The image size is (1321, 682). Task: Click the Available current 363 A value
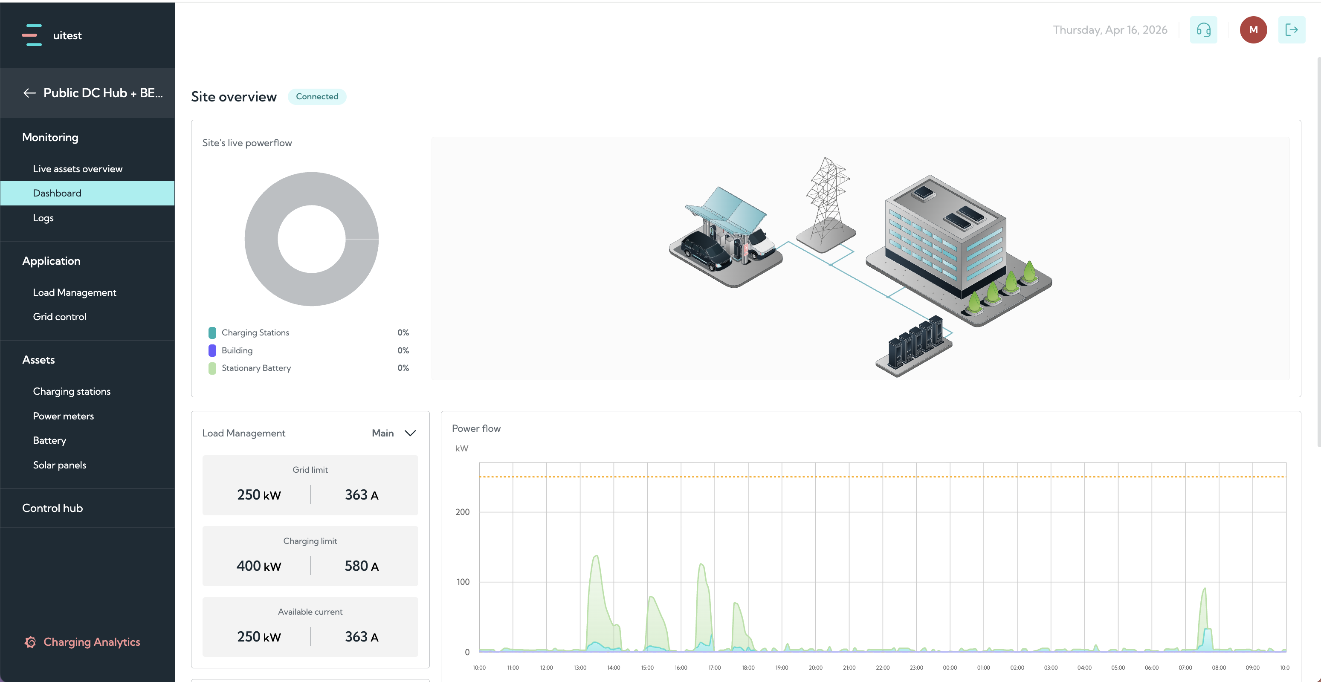coord(362,637)
